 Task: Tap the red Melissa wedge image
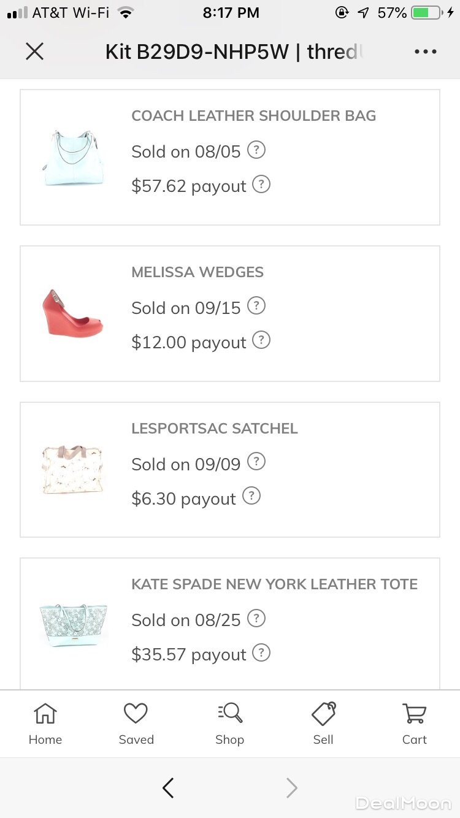click(x=73, y=313)
